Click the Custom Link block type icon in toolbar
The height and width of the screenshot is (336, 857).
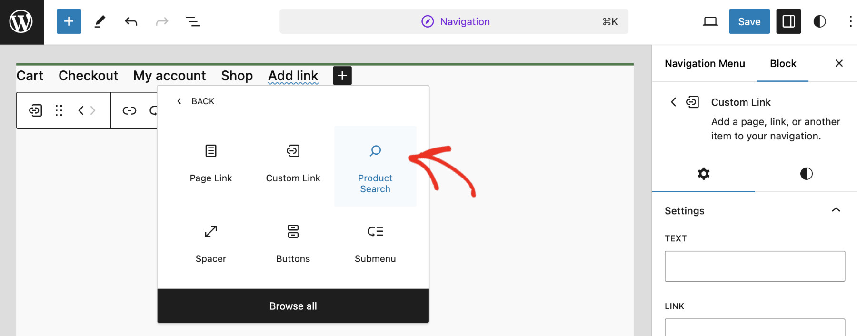click(x=36, y=110)
